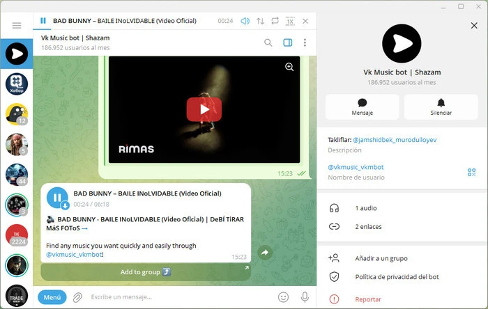Open the emoji picker smiley icon
The height and width of the screenshot is (309, 488).
(x=283, y=297)
